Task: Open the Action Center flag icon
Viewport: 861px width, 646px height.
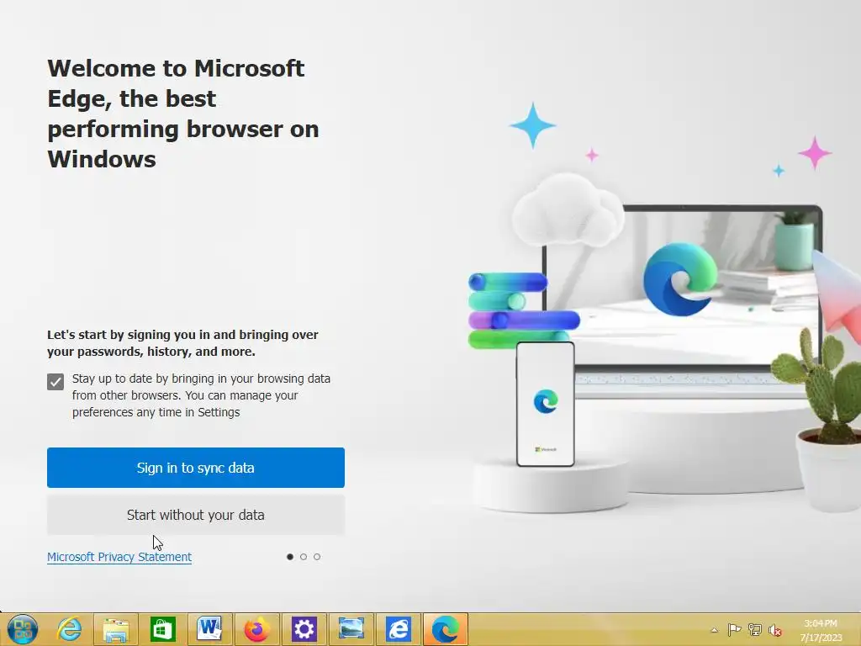Action: (x=734, y=629)
